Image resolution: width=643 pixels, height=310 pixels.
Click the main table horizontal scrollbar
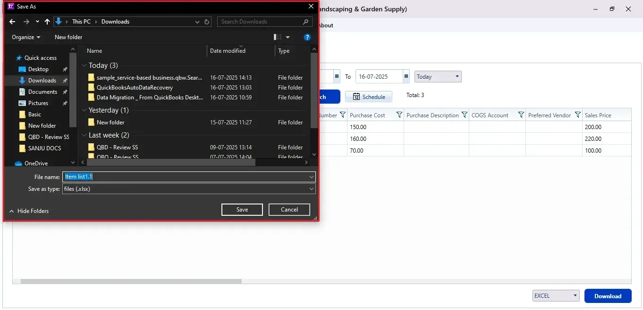[x=131, y=281]
